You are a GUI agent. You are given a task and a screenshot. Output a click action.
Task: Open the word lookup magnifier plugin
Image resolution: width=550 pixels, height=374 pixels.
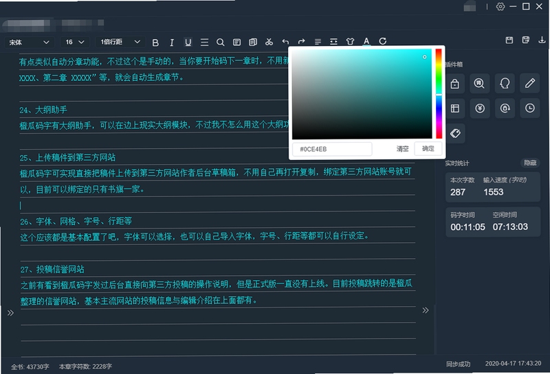(479, 83)
